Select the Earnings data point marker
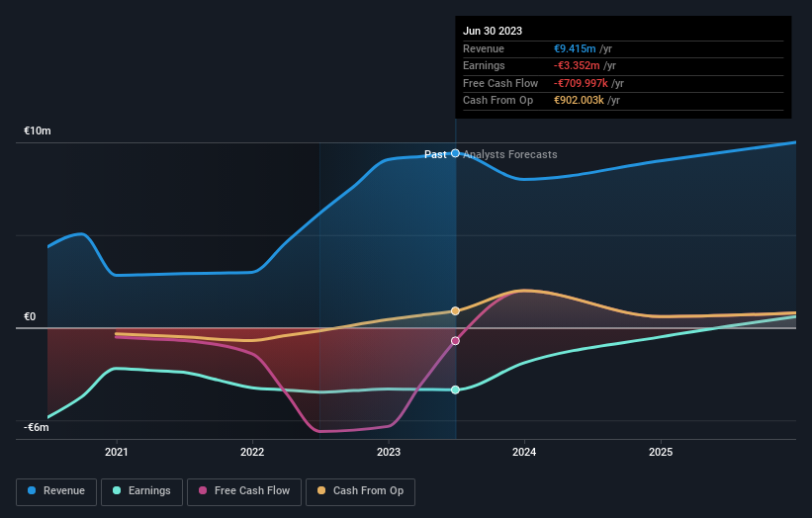Screen dimensions: 812x518 (455, 389)
